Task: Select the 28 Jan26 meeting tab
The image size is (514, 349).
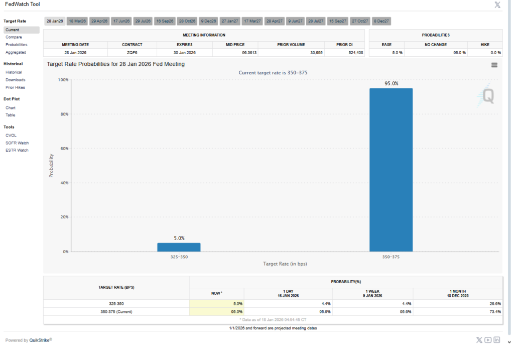Action: pyautogui.click(x=54, y=21)
